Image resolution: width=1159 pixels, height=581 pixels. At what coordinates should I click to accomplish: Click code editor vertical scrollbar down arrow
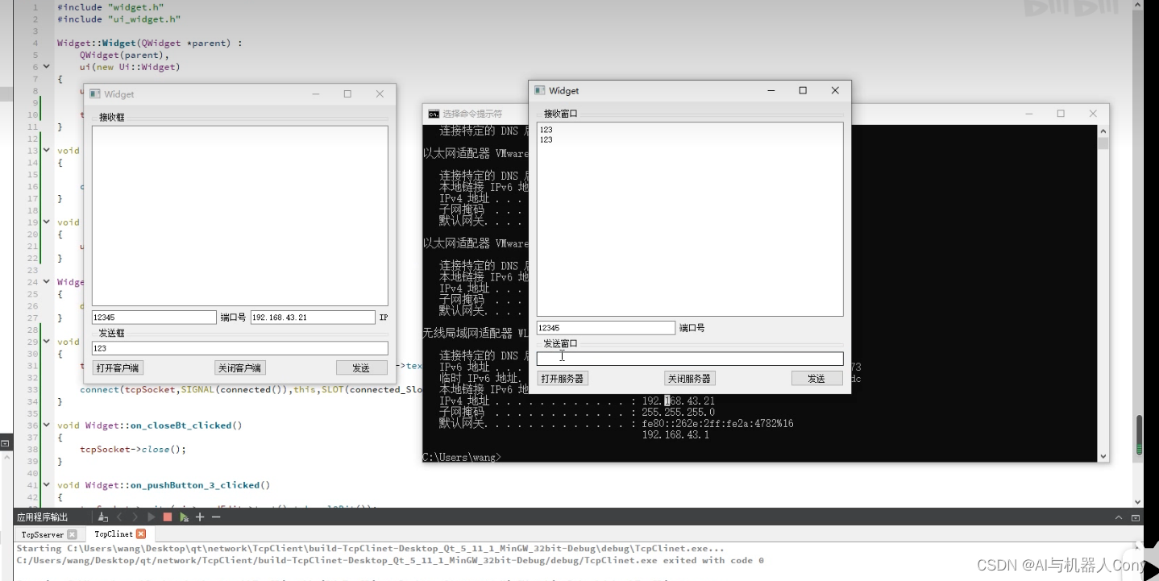[1138, 501]
